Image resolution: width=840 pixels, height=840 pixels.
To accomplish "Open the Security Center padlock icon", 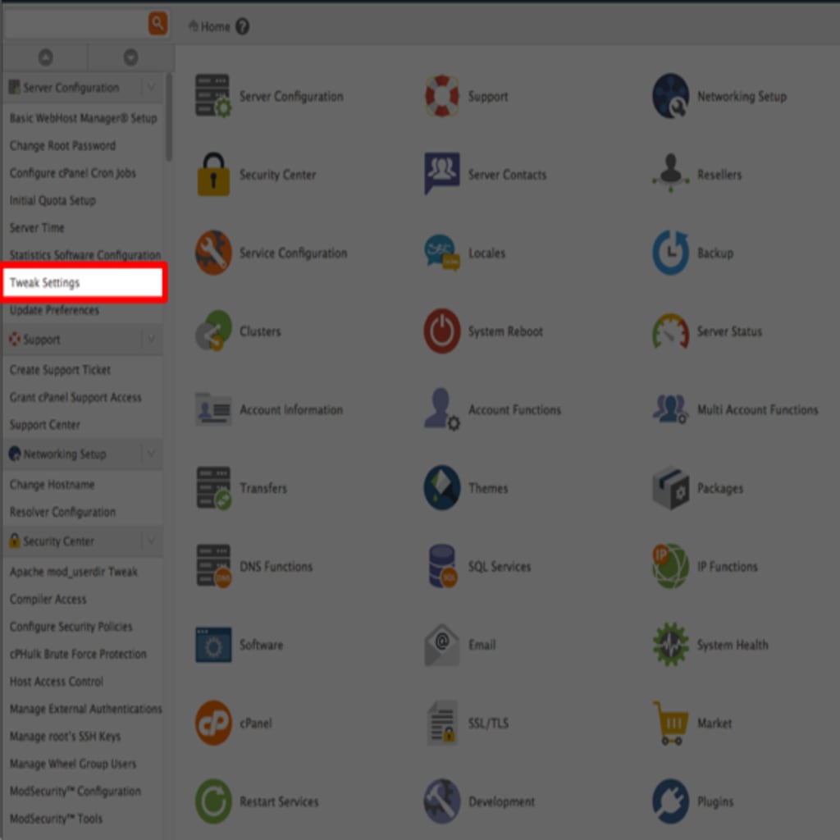I will click(x=213, y=174).
